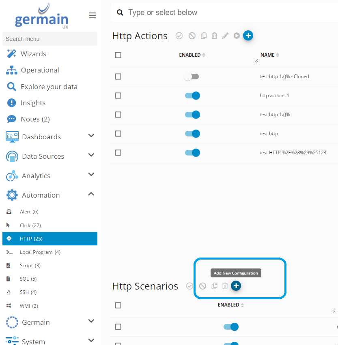Click the disable icon in Http Scenarios toolbar
Screen dimensions: 338x345
click(202, 286)
